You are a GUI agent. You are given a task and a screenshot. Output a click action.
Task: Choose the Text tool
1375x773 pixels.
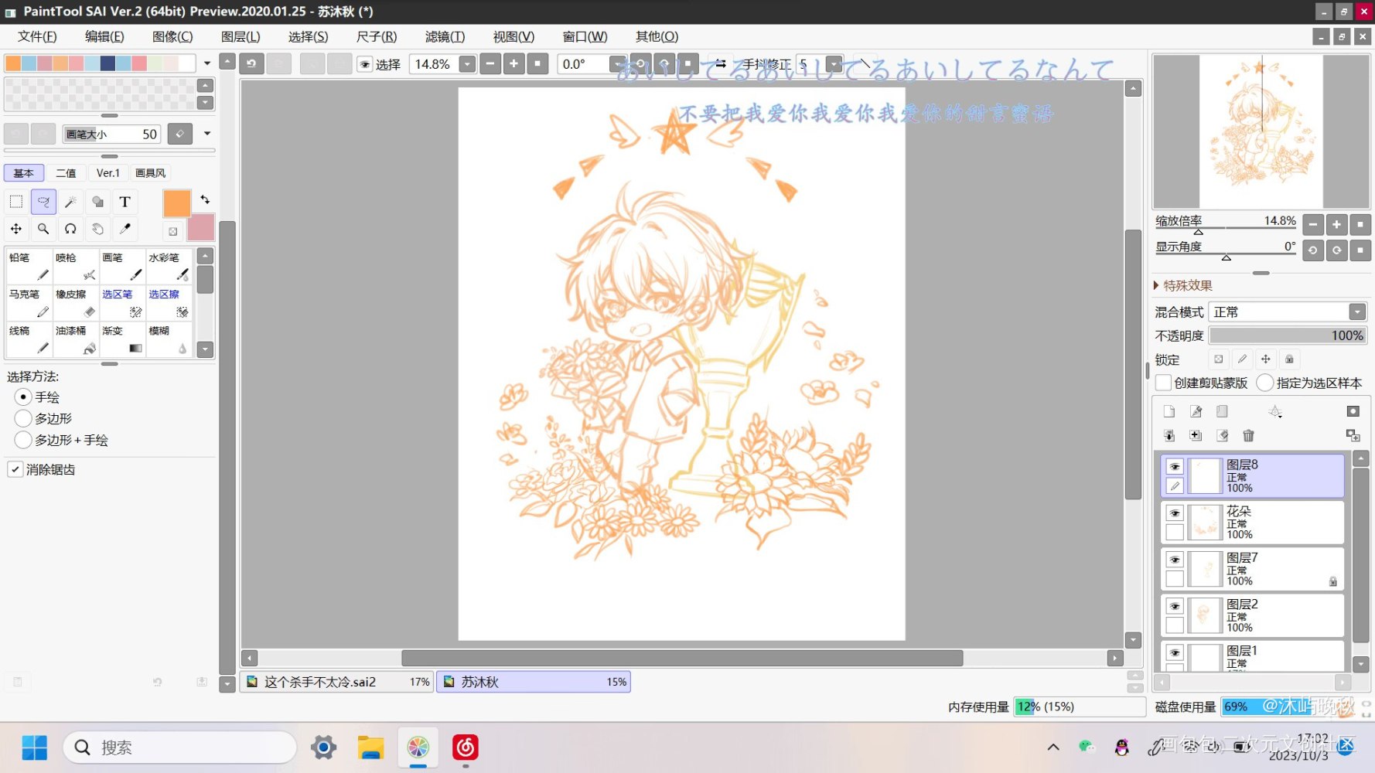125,202
